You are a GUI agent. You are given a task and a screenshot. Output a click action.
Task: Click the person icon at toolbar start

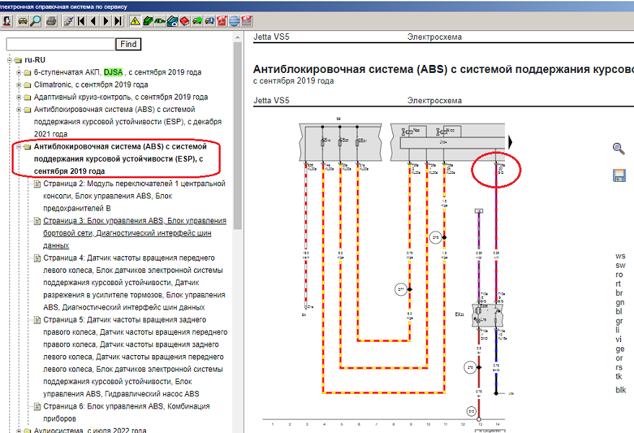click(x=7, y=21)
